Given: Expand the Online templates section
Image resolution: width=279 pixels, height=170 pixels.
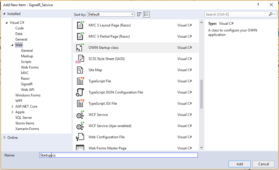Looking at the screenshot, I should pyautogui.click(x=4, y=138).
